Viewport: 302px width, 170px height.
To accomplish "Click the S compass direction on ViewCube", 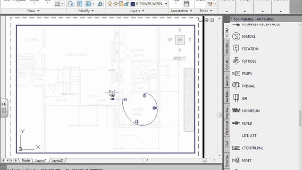I will (x=180, y=50).
